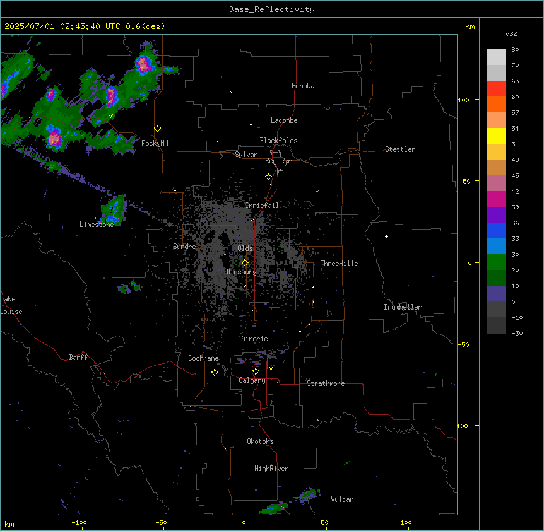Screen dimensions: 544x531
Task: Click the Limestone label
Action: point(97,225)
